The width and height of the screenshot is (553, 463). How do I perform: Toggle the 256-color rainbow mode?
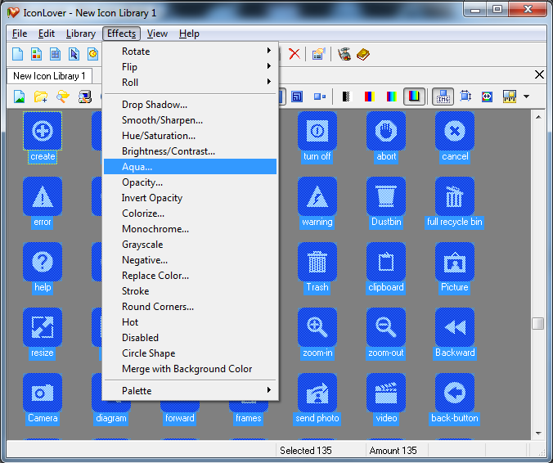click(392, 97)
